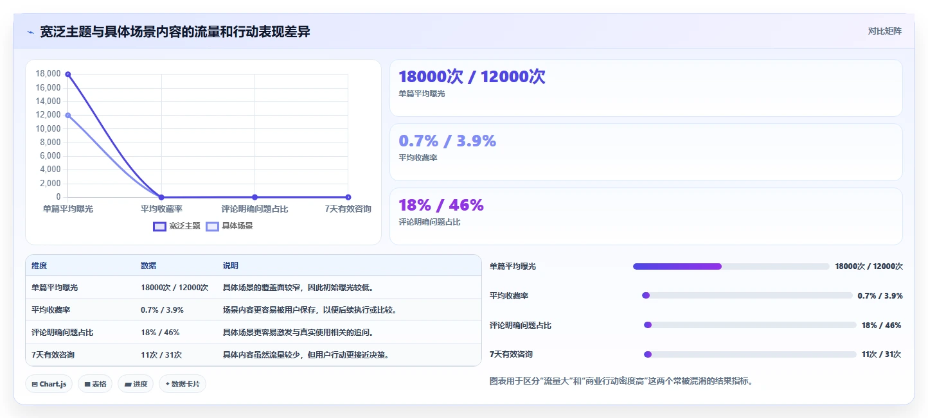
Task: Click chart x-axis label 7天有效咨询
Action: (x=348, y=209)
